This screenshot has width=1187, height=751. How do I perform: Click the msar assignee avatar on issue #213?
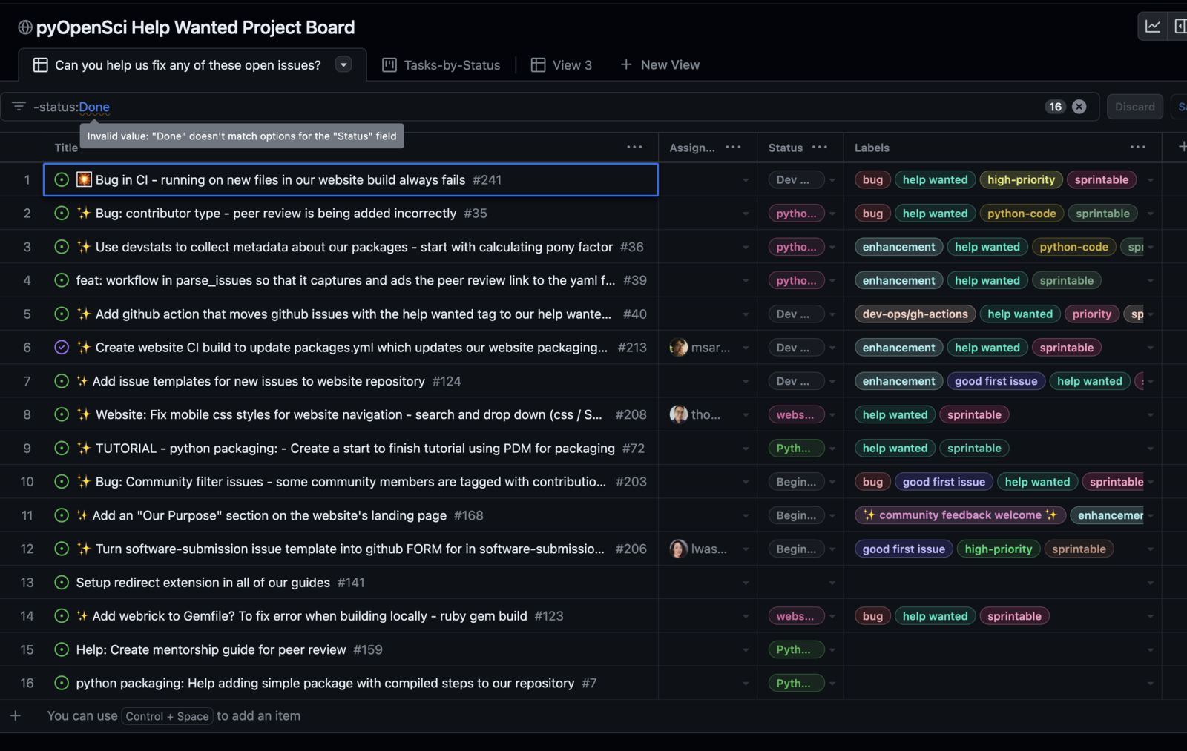(678, 348)
